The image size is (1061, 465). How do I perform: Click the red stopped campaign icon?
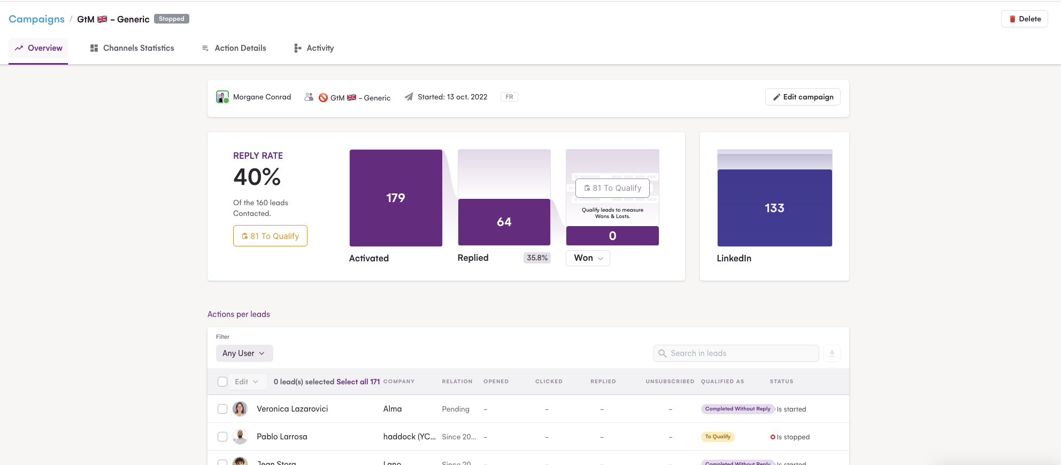(x=323, y=98)
